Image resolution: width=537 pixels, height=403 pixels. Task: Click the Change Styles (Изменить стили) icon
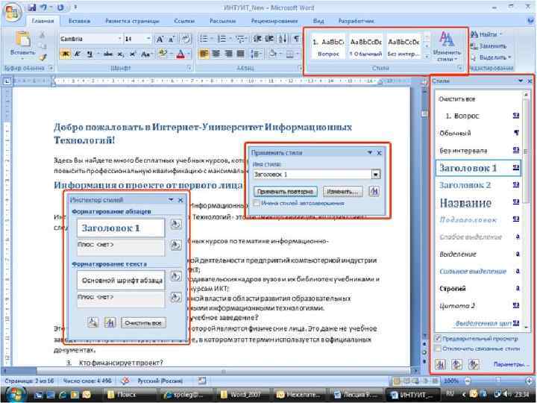[447, 46]
